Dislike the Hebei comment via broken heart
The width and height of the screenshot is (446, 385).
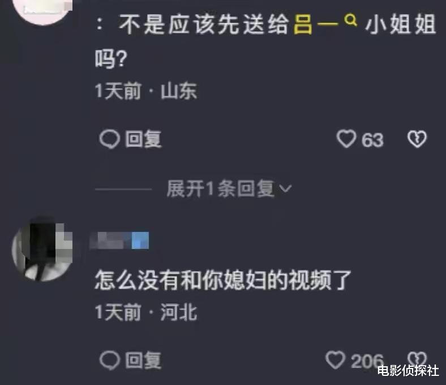click(417, 358)
